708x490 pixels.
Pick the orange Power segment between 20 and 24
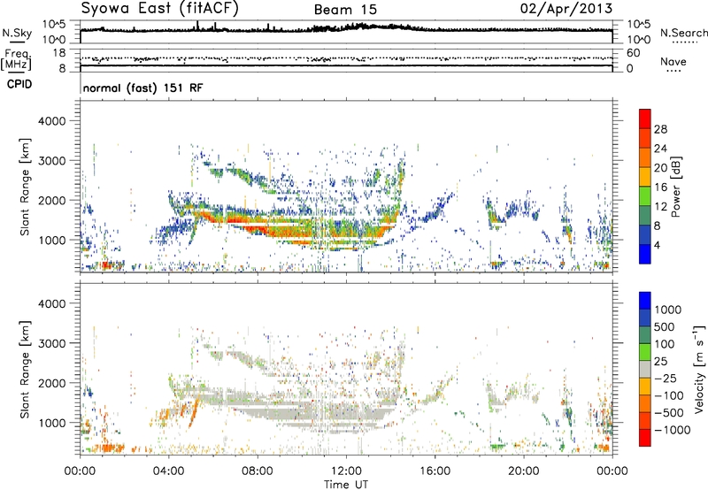coord(645,157)
